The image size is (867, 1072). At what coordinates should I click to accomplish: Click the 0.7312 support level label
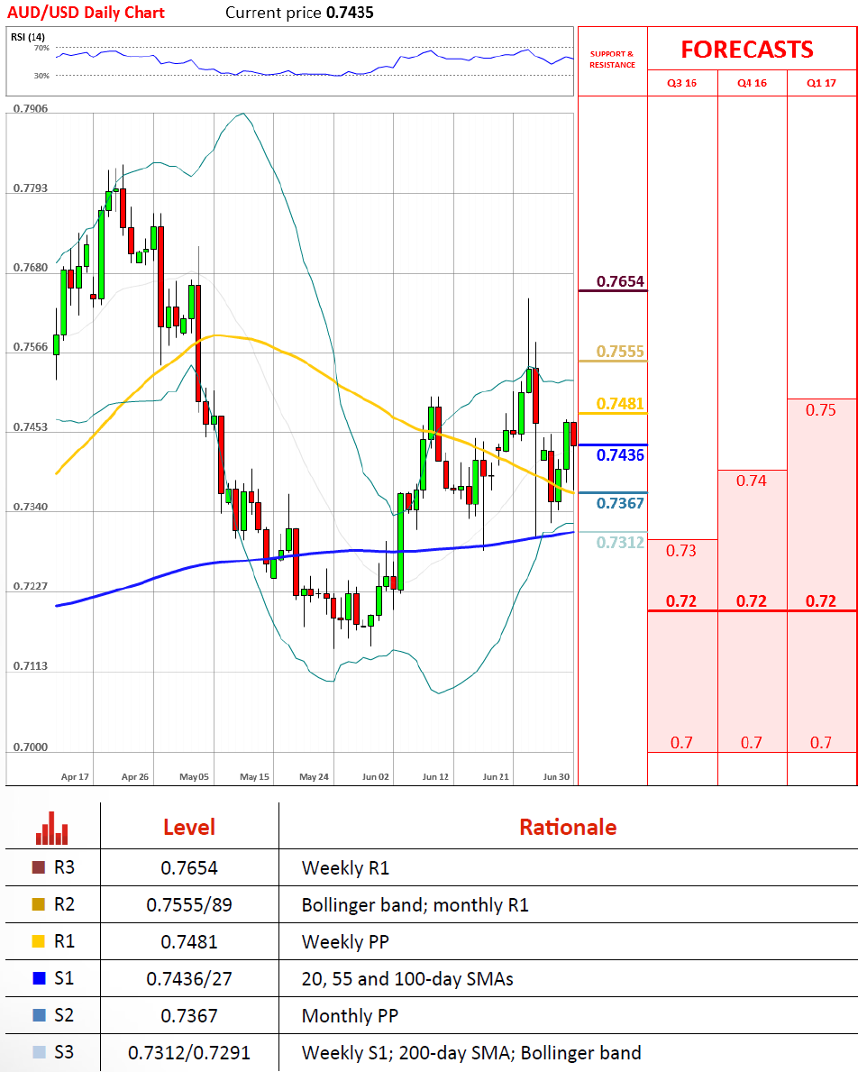tap(620, 542)
